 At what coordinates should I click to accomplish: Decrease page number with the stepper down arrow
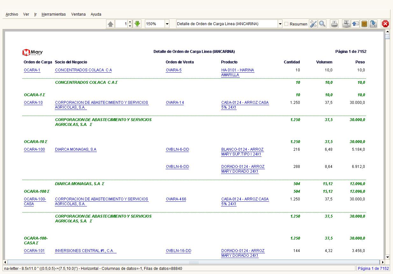[x=130, y=26]
